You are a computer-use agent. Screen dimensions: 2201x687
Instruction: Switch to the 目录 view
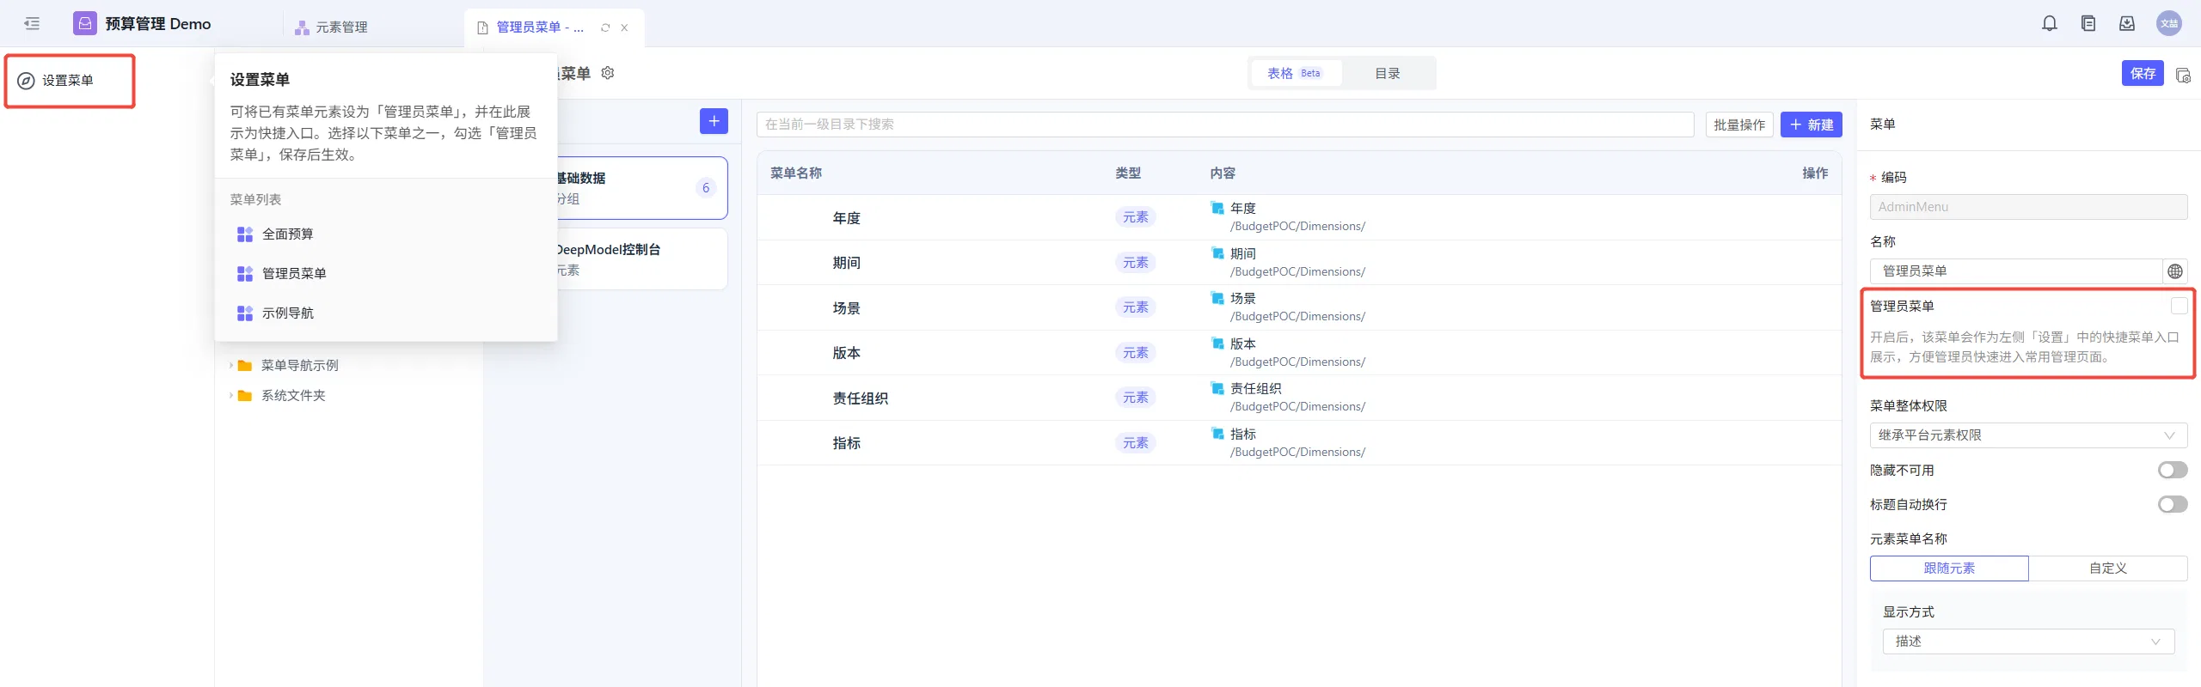click(1388, 74)
